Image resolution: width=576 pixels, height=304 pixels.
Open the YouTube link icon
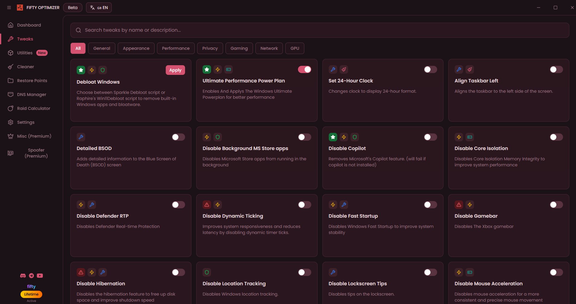tap(40, 276)
